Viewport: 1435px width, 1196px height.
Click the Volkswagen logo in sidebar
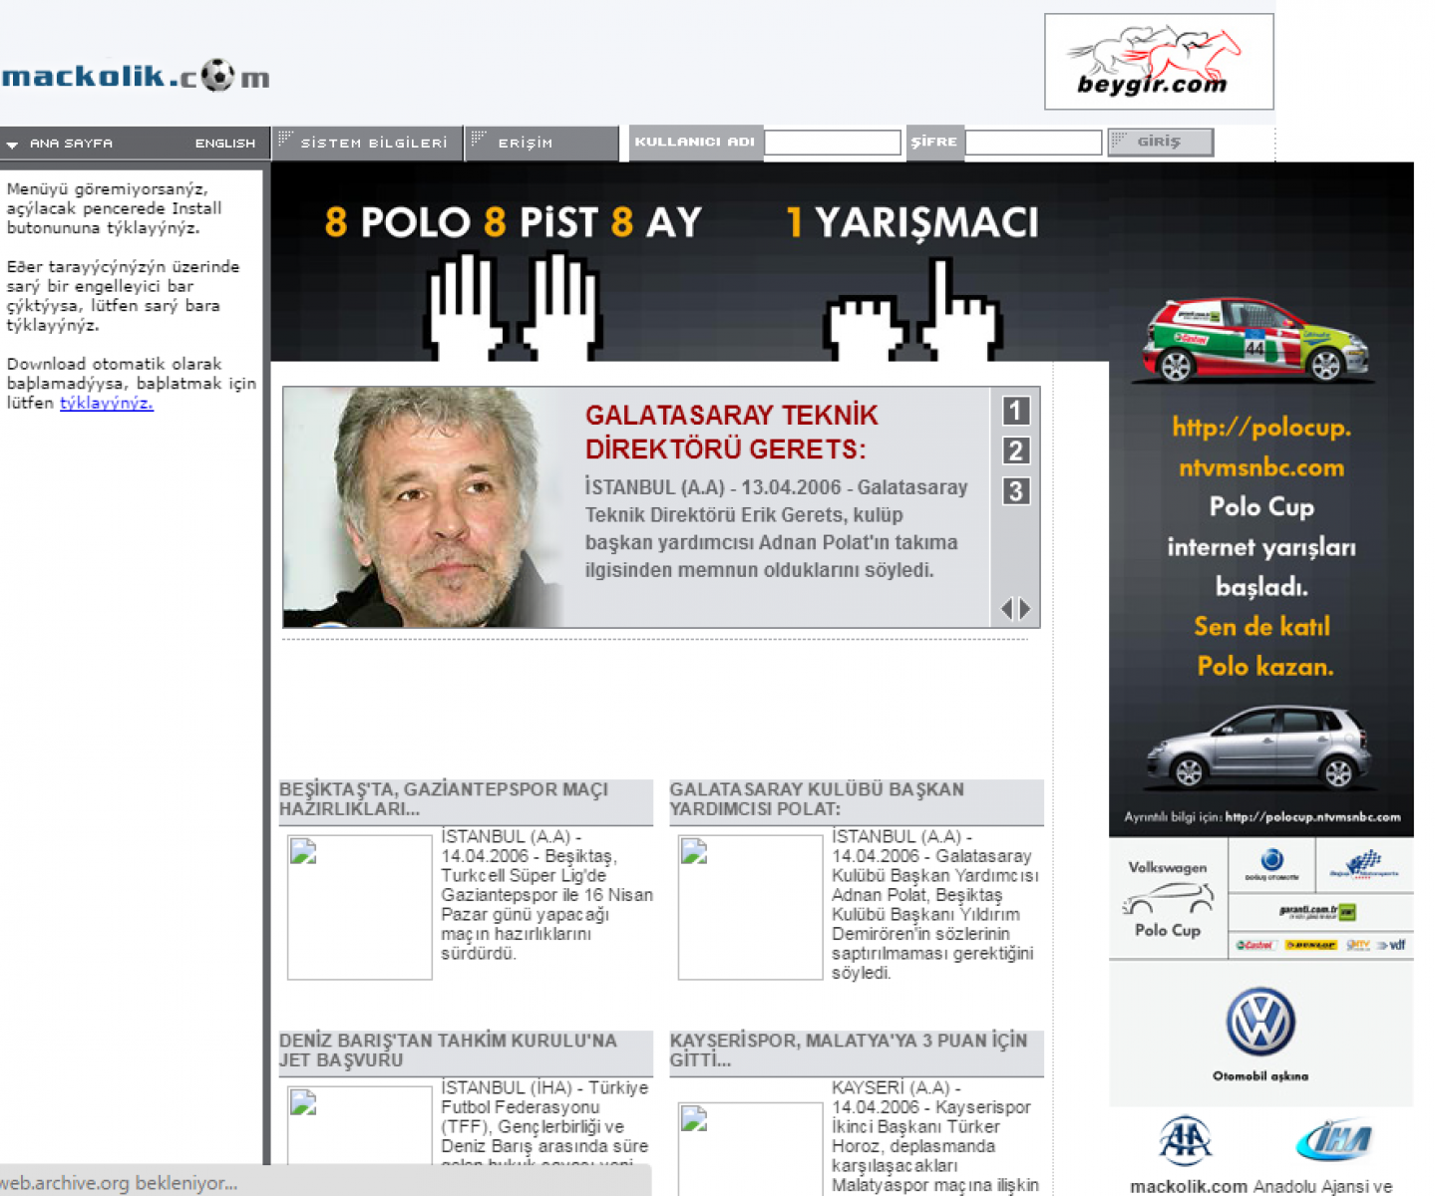click(1260, 1023)
